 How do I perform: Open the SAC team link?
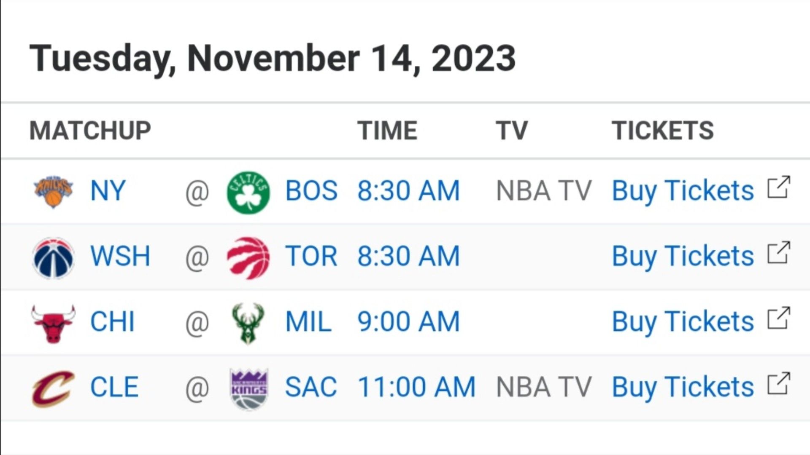(x=311, y=387)
